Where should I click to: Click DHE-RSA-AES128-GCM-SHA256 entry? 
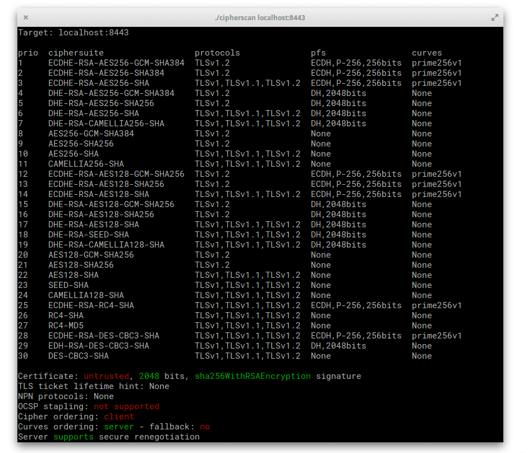click(112, 204)
